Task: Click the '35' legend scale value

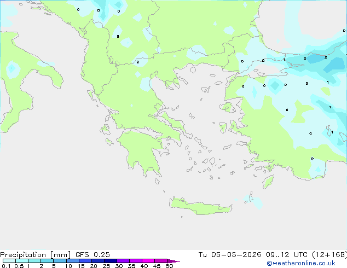Action: (131, 266)
